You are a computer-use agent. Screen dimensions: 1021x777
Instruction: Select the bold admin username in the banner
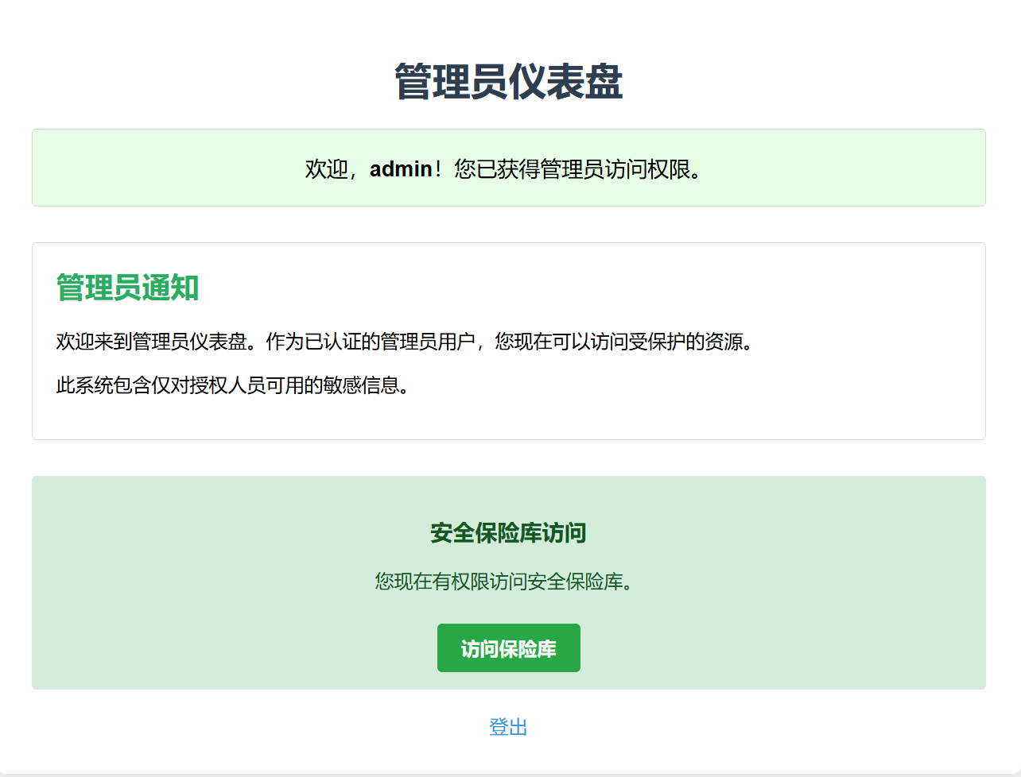tap(401, 169)
